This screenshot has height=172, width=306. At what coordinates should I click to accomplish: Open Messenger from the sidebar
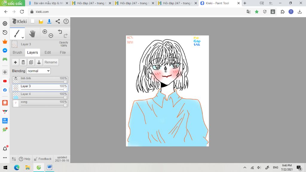pos(5,50)
